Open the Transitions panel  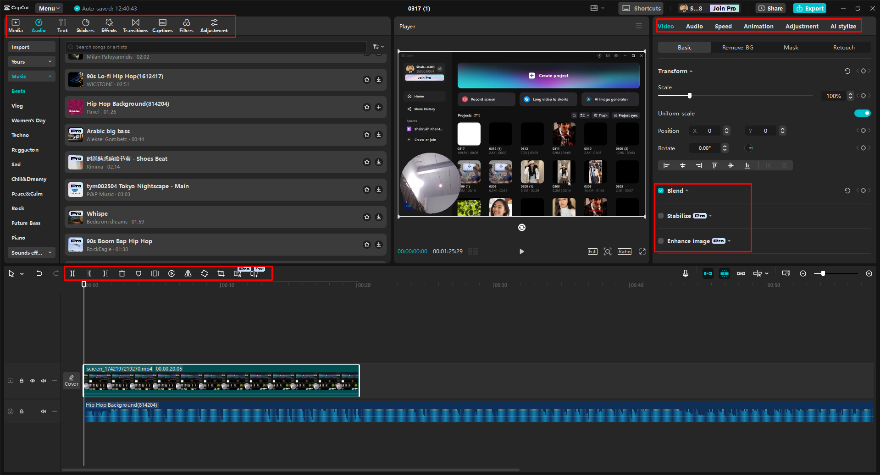tap(135, 26)
